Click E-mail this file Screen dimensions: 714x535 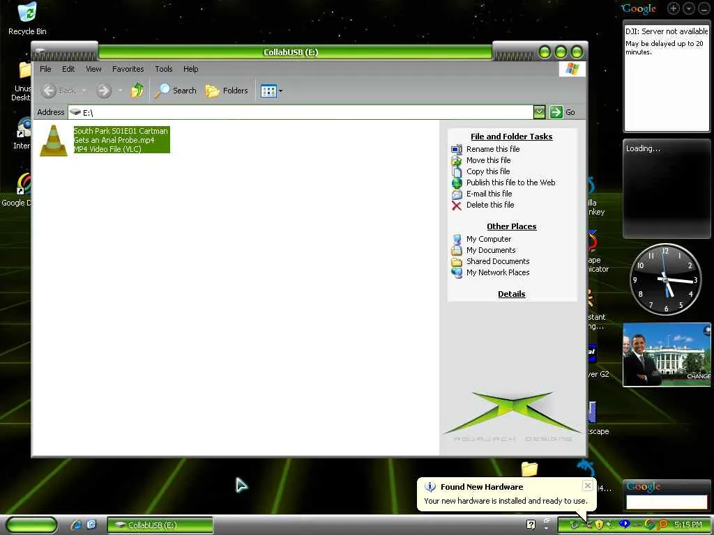click(489, 194)
